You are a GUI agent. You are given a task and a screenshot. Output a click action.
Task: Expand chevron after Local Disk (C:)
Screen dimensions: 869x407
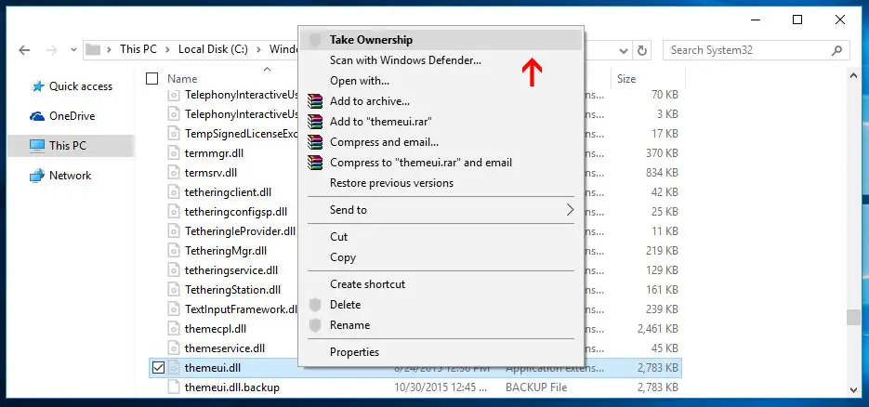click(x=258, y=50)
